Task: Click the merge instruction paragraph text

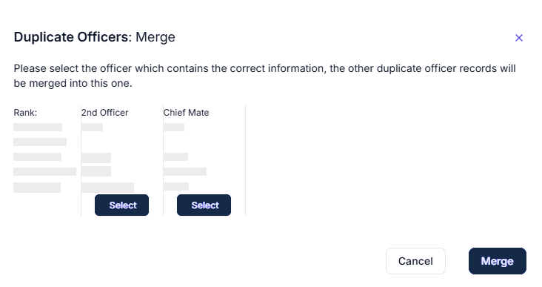Action: [x=264, y=76]
